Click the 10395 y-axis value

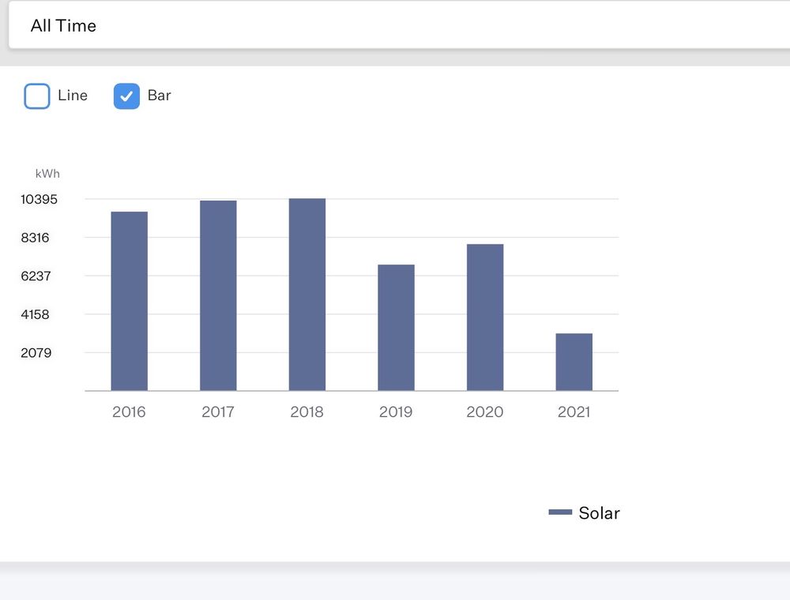[39, 199]
